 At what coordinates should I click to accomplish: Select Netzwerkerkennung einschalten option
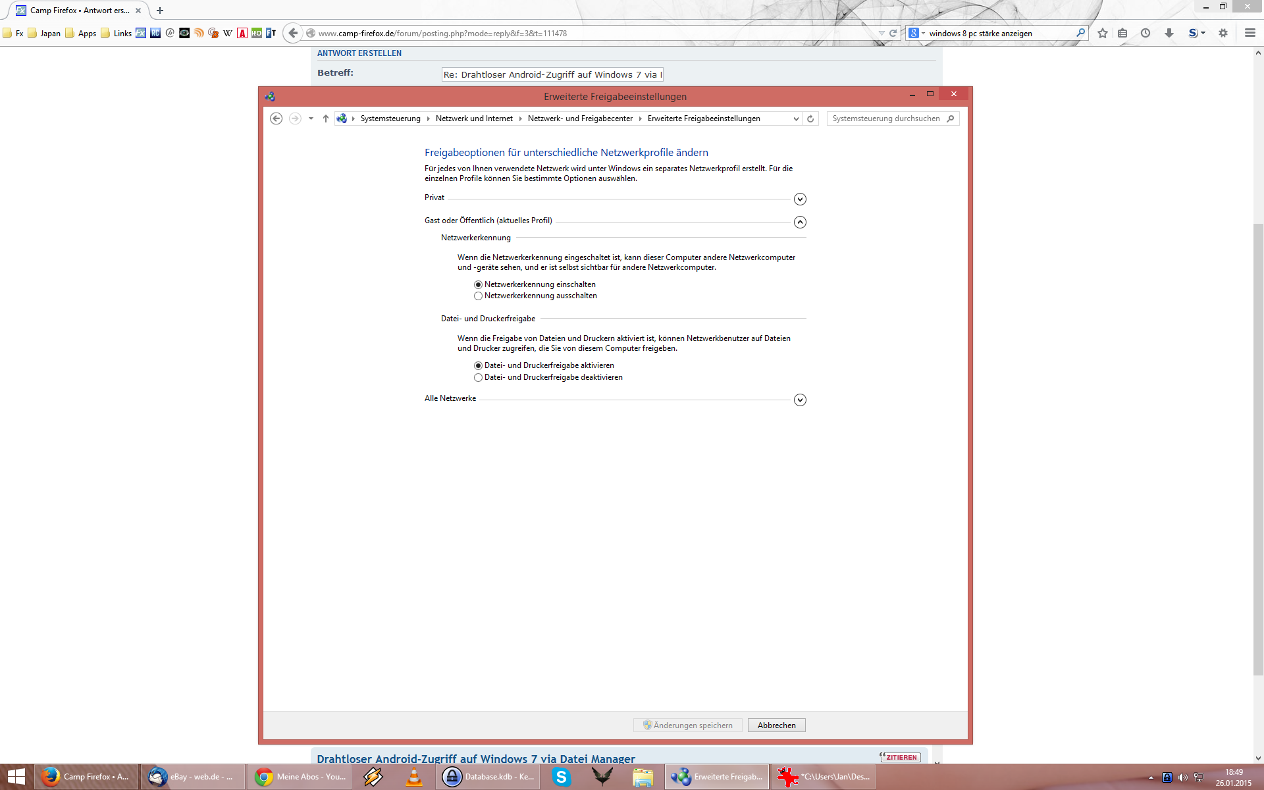479,284
